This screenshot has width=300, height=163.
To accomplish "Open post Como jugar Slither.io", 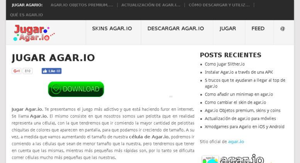I will click(225, 64).
